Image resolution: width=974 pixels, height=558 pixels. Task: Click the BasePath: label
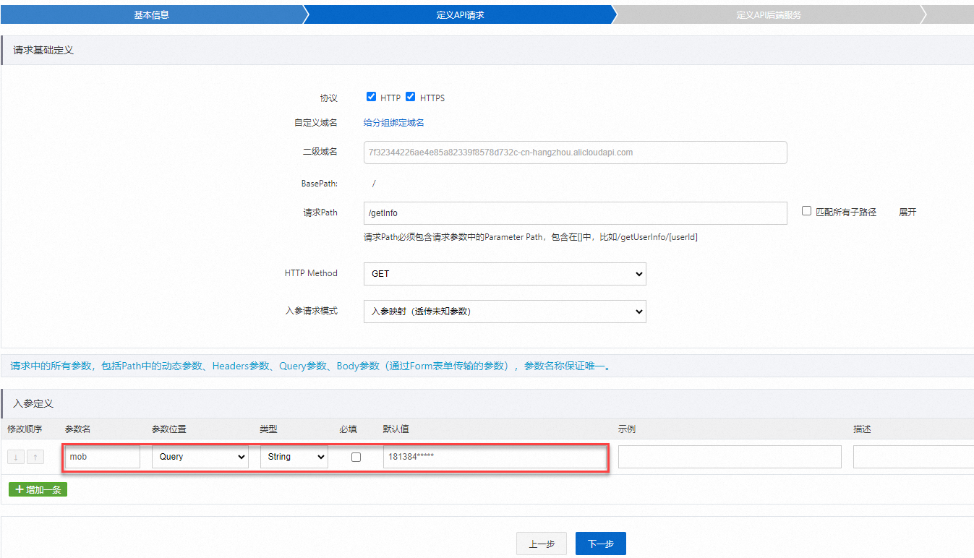click(x=319, y=184)
